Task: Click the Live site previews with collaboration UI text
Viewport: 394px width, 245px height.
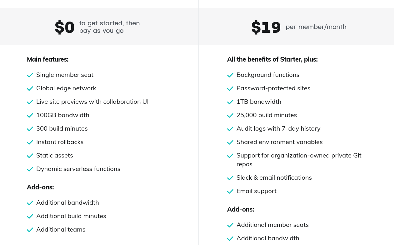Action: tap(92, 102)
